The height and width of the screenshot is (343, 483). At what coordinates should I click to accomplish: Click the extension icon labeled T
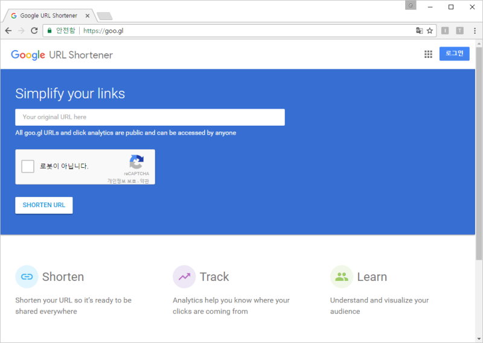[459, 31]
